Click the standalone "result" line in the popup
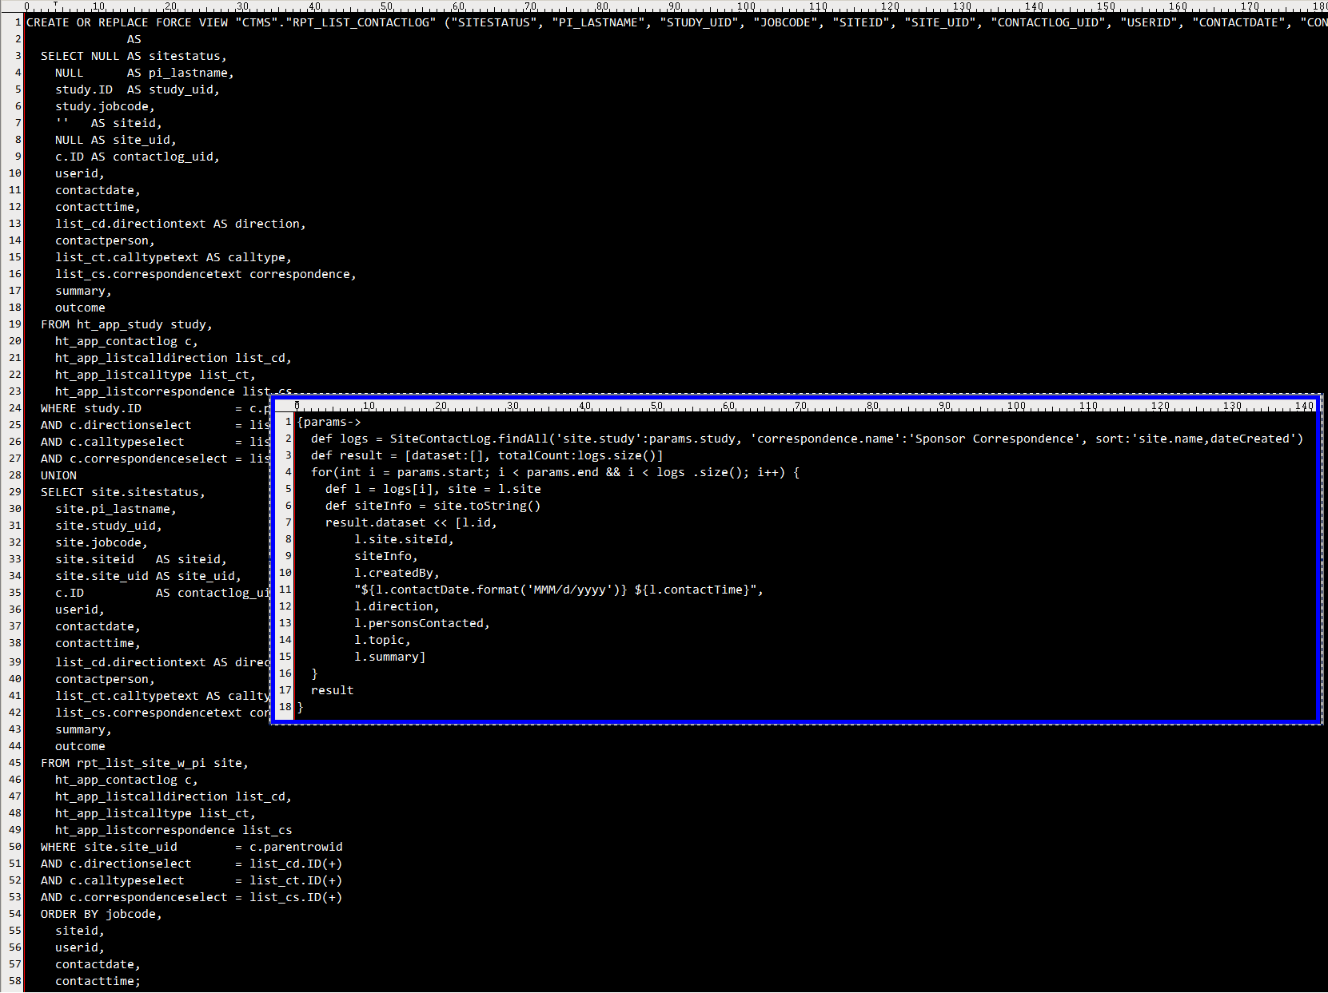Screen dimensions: 1328x993 (332, 690)
